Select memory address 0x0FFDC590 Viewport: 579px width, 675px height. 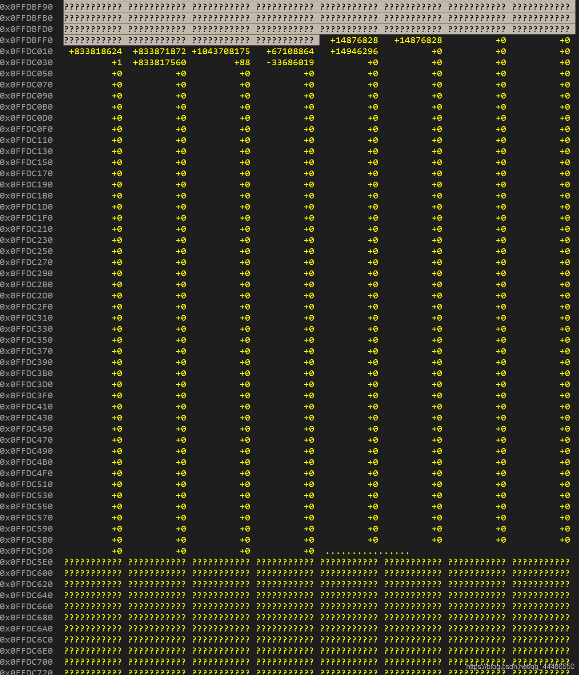coord(26,529)
